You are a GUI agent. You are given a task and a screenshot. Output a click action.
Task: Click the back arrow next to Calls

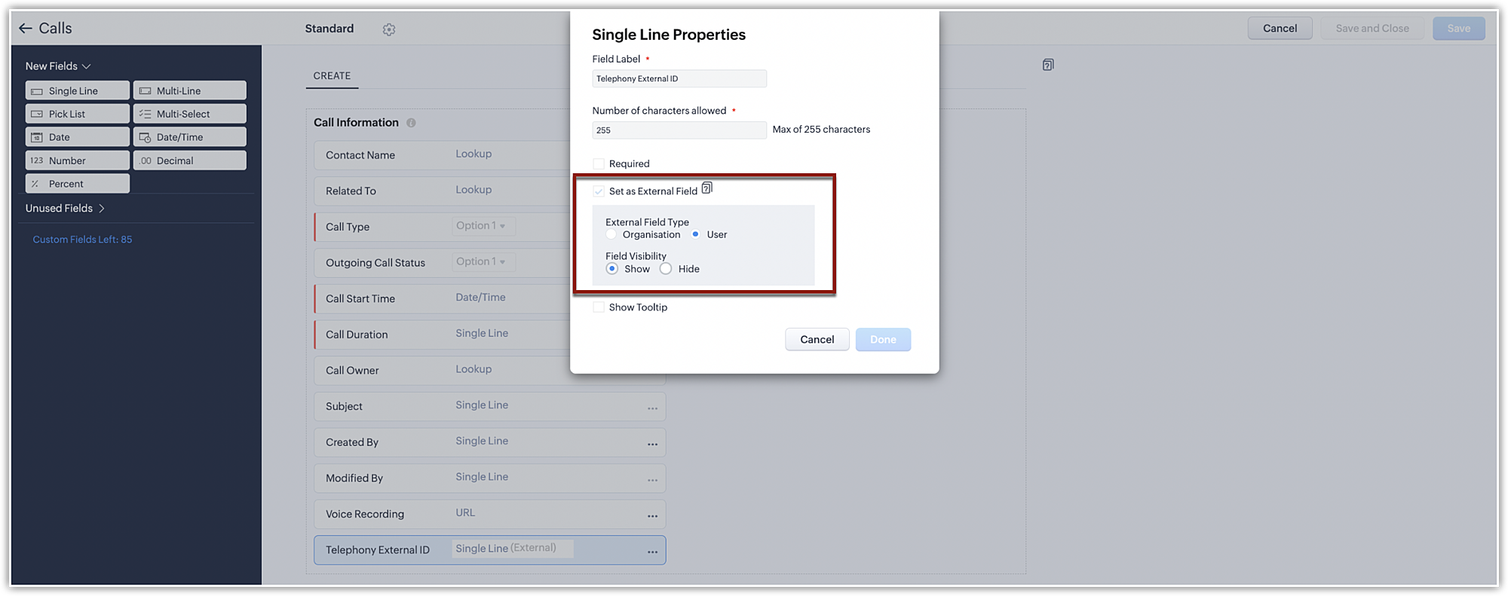[x=26, y=29]
